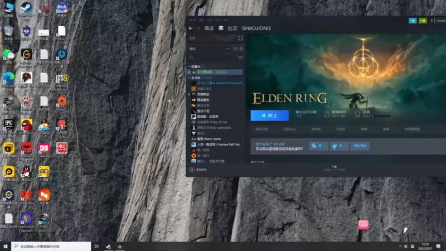Open the SE purple shield desktop shortcut
The image size is (446, 251).
tap(26, 33)
